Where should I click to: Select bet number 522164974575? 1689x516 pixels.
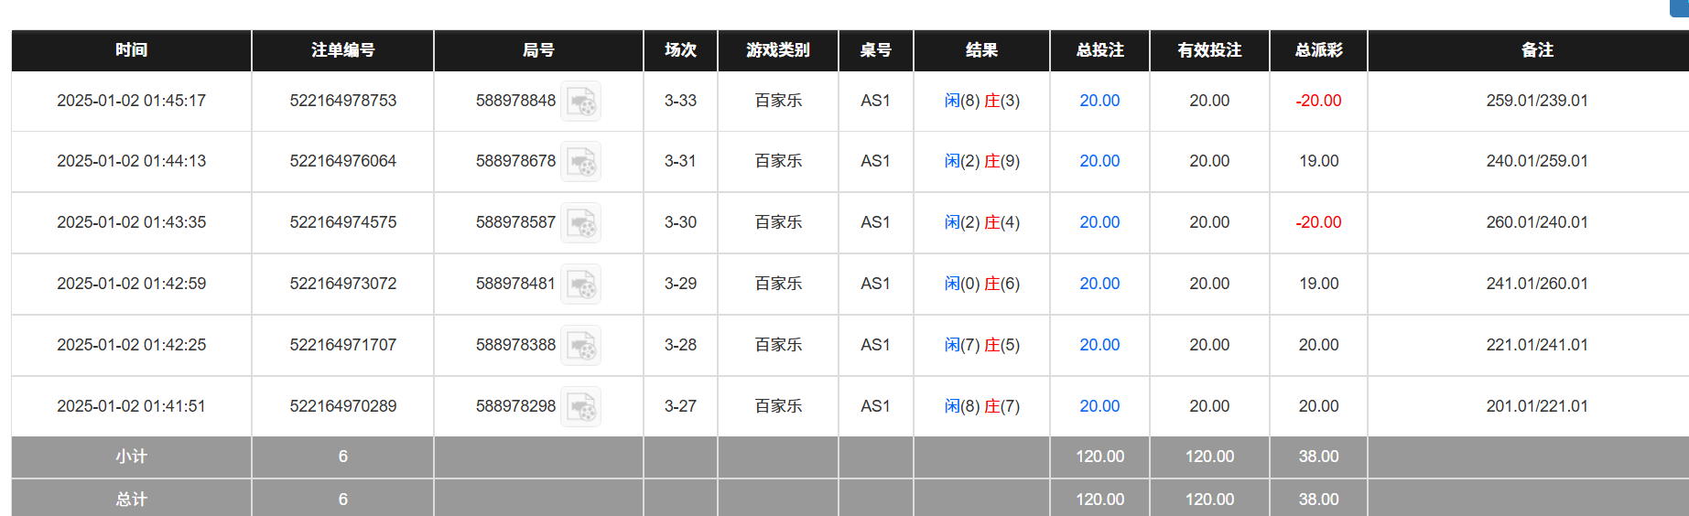click(x=342, y=222)
